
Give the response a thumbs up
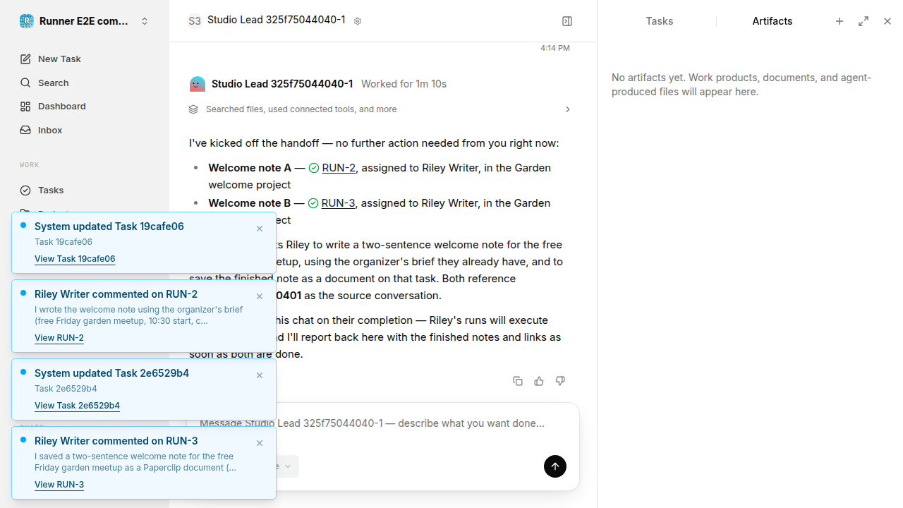(x=539, y=381)
